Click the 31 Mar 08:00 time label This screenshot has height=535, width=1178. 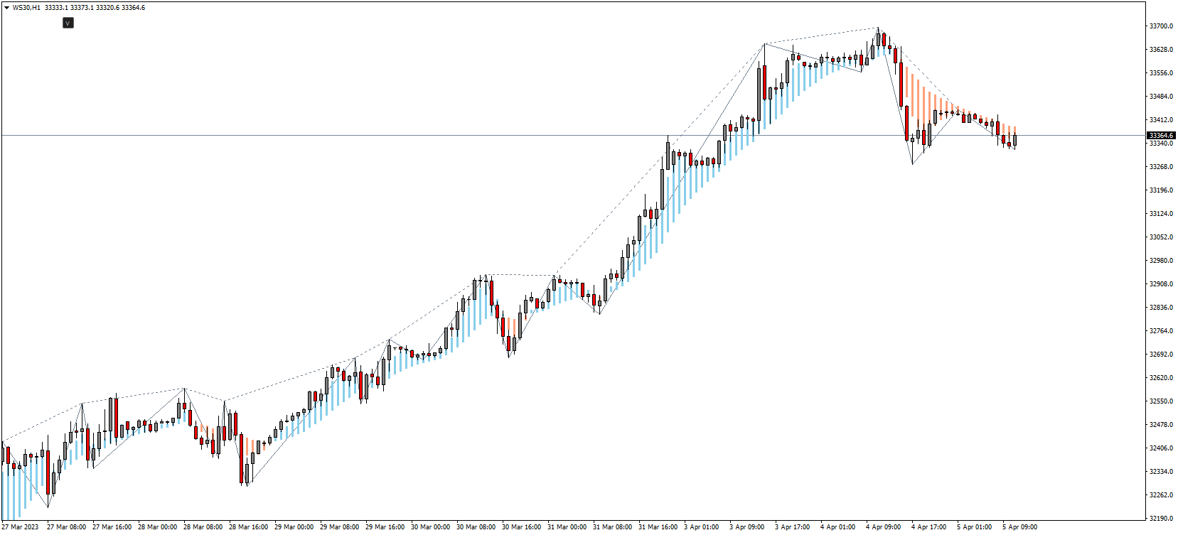pos(612,527)
